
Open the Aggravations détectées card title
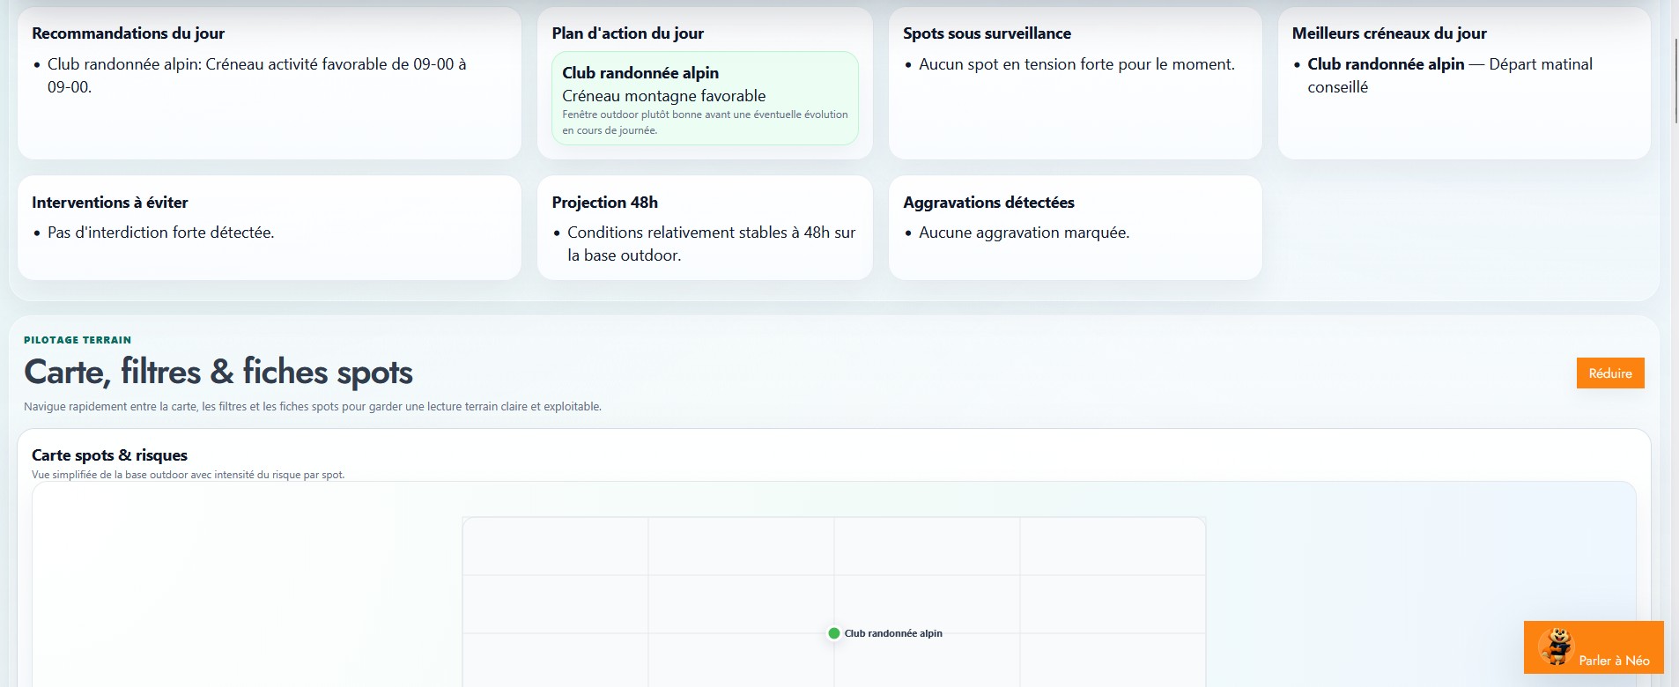coord(988,203)
